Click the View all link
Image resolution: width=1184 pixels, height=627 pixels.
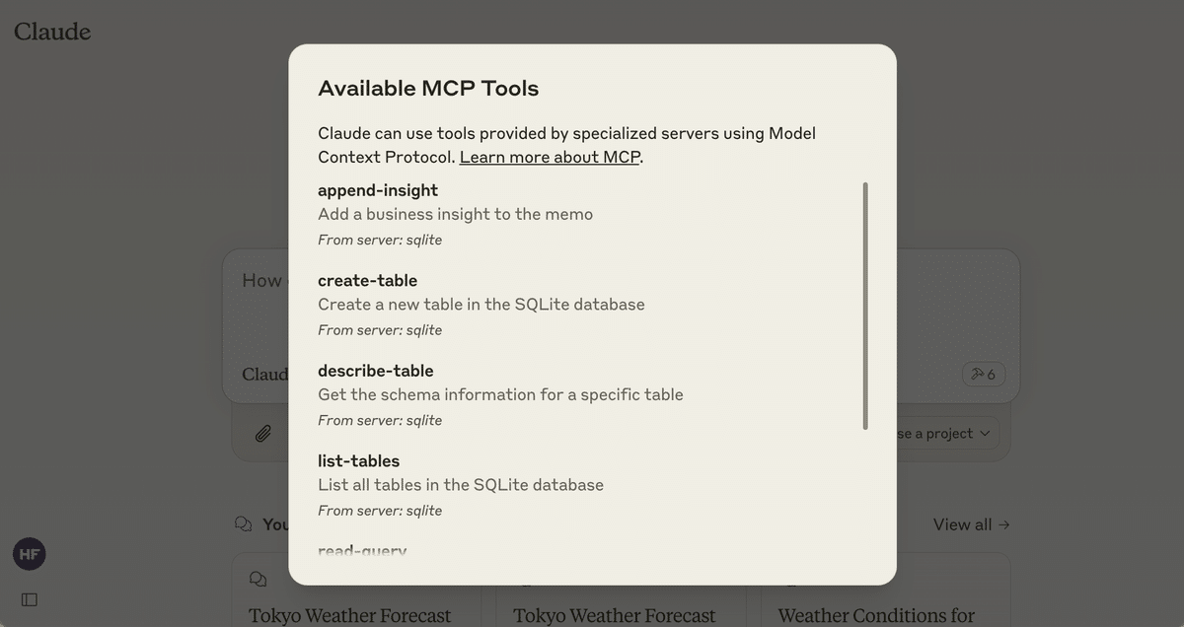tap(971, 524)
